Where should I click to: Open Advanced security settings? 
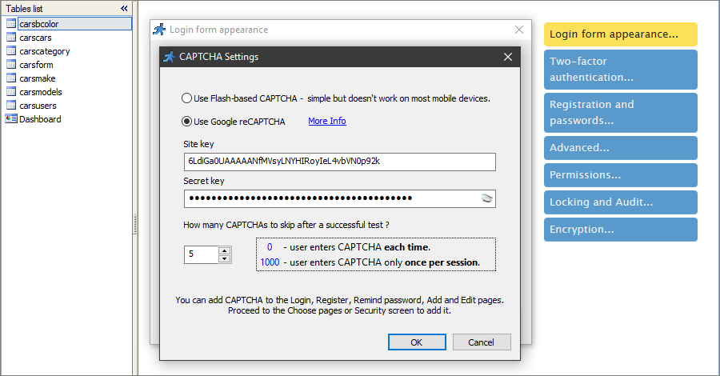[620, 148]
